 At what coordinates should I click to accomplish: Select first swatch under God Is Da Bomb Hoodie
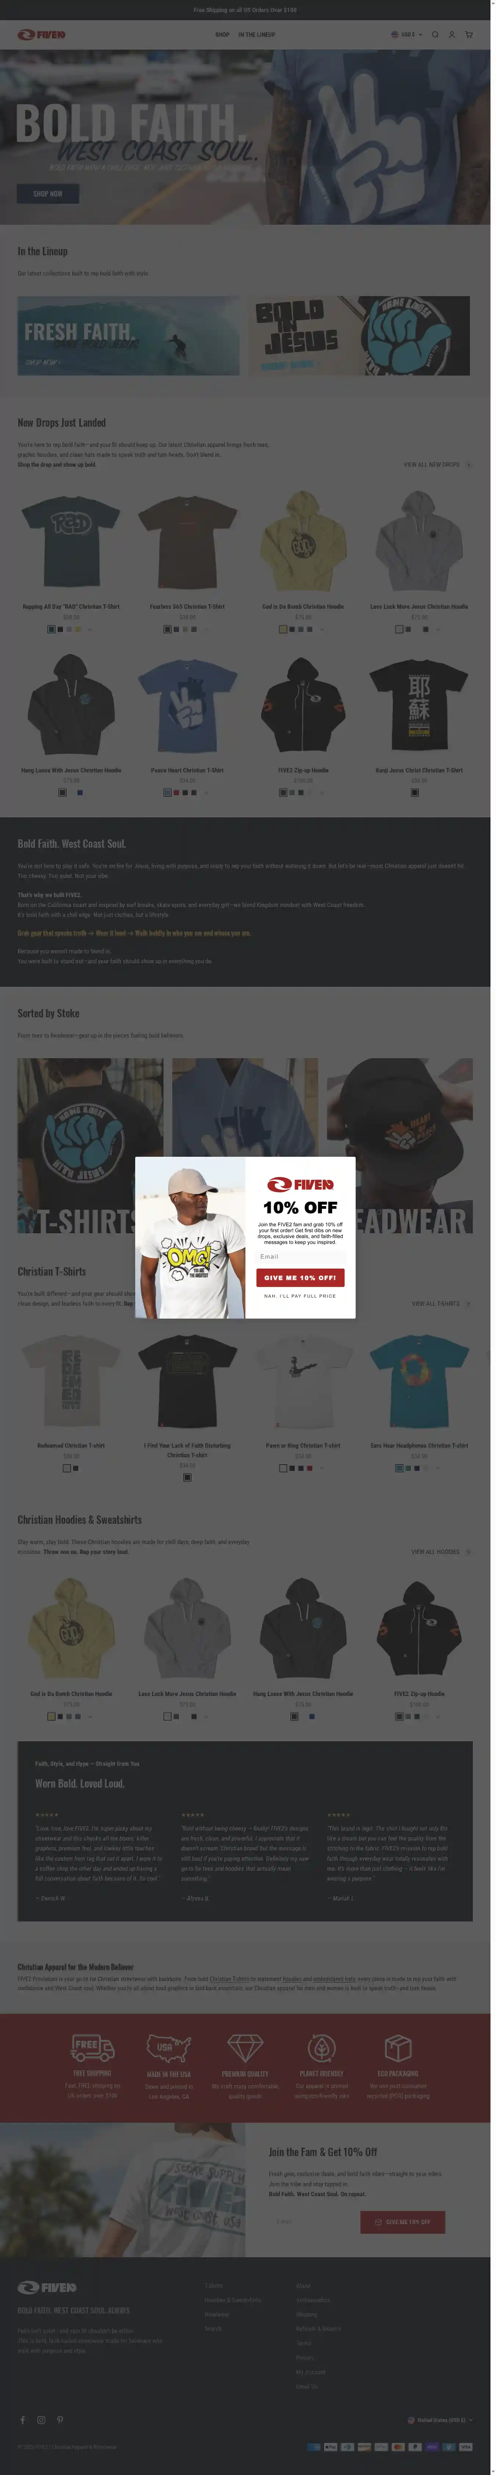coord(283,629)
